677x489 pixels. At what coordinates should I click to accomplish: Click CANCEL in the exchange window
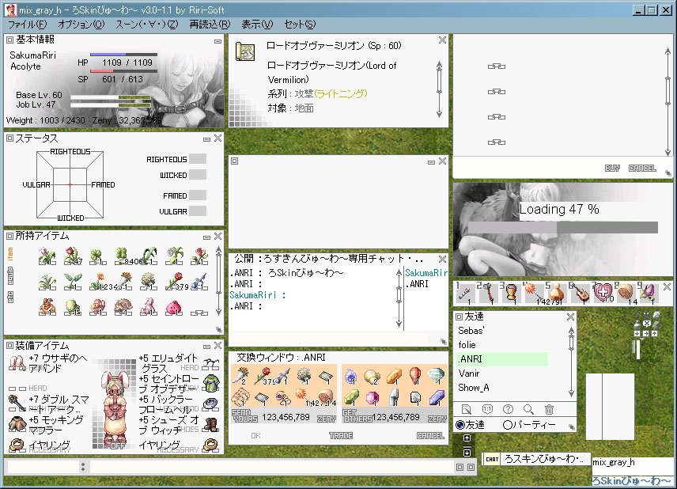point(430,436)
